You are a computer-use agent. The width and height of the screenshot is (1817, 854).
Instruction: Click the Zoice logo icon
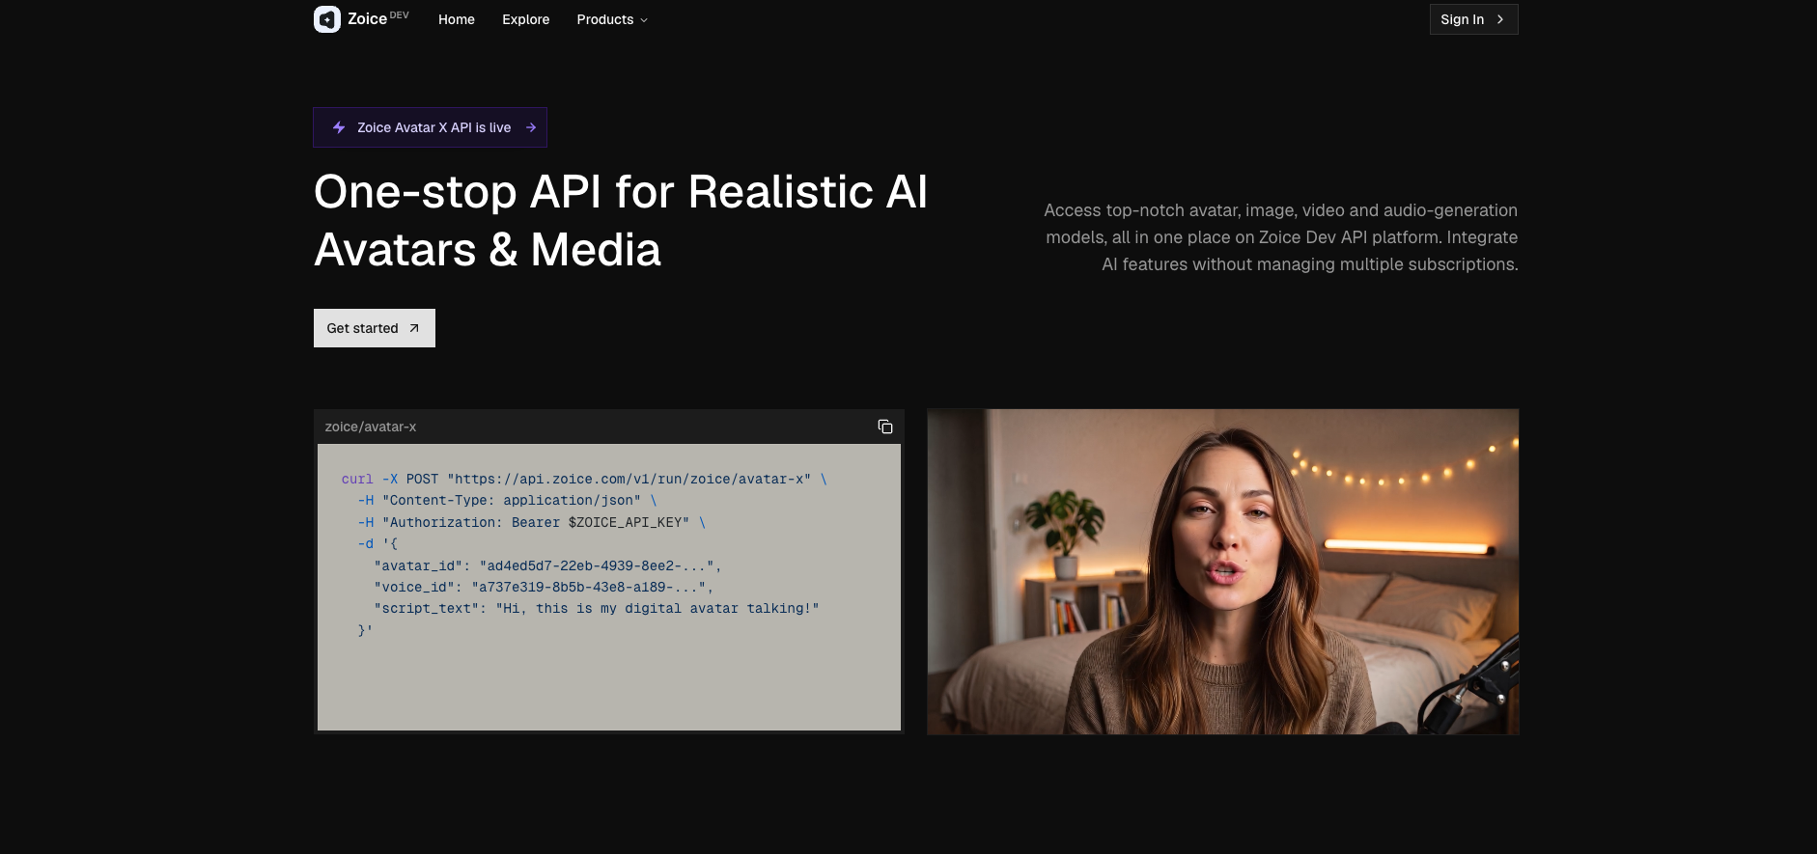point(327,19)
